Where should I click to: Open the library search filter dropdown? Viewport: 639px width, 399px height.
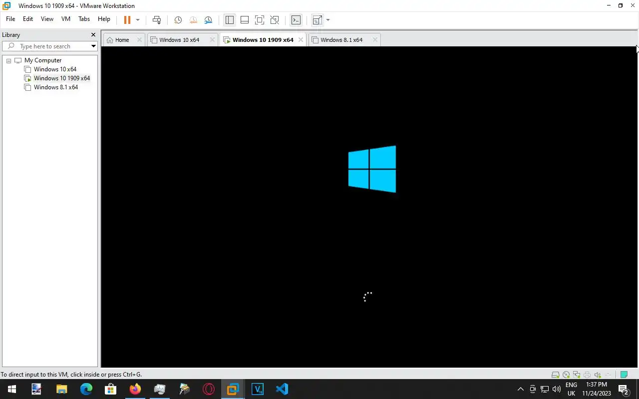(x=93, y=46)
